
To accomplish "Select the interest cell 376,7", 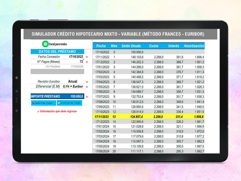I will tap(180, 72).
